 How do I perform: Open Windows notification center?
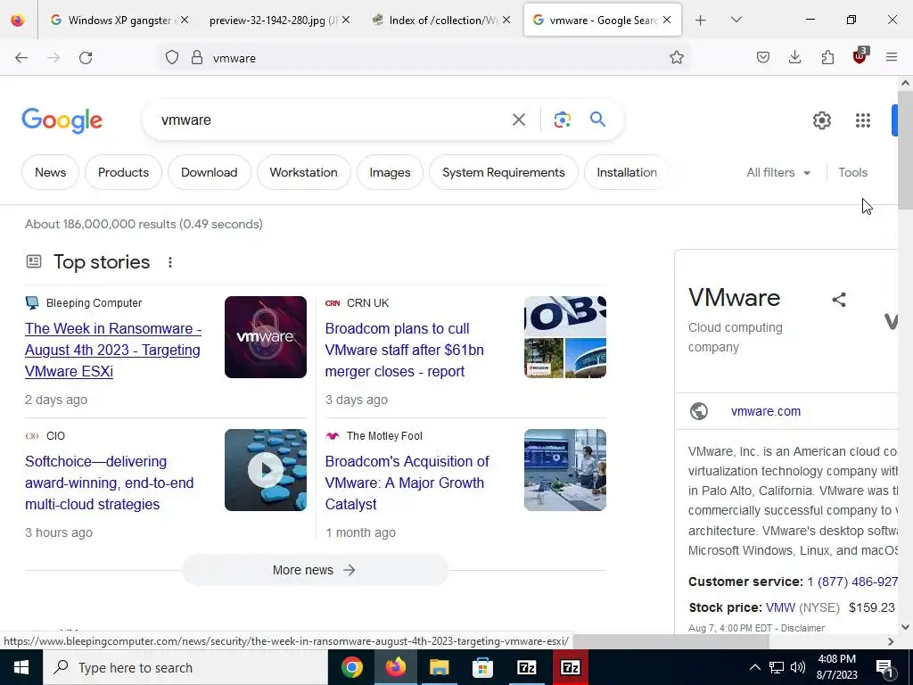coord(884,667)
